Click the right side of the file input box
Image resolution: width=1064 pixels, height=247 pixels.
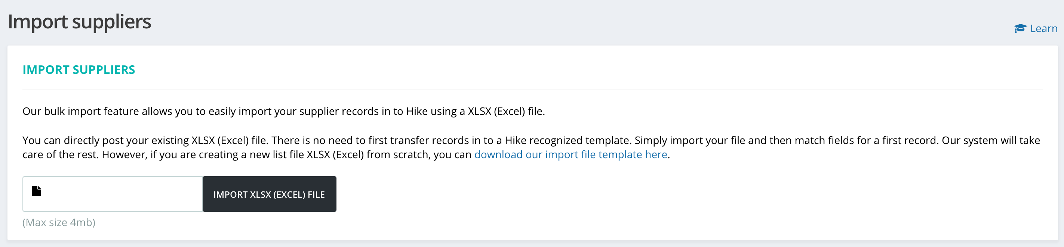(x=182, y=194)
